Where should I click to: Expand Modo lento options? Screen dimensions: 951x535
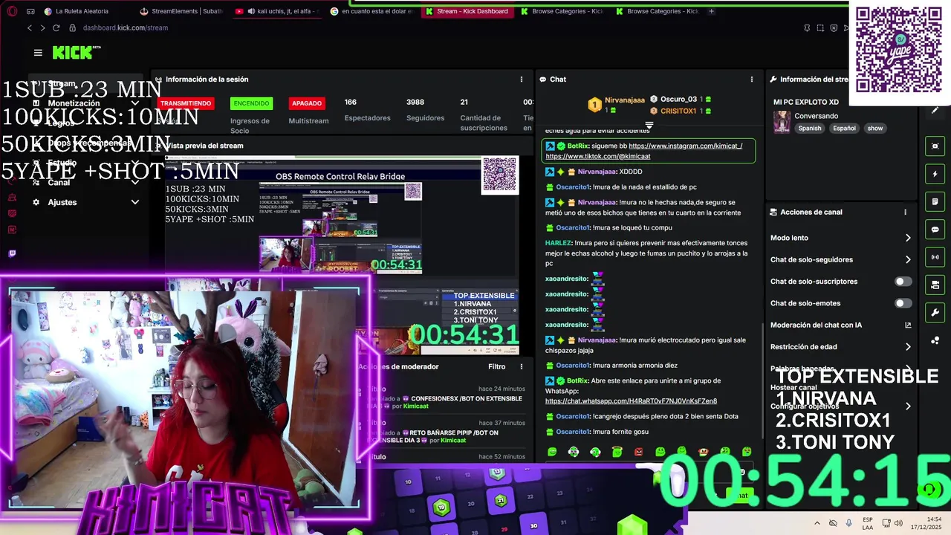[x=908, y=238]
